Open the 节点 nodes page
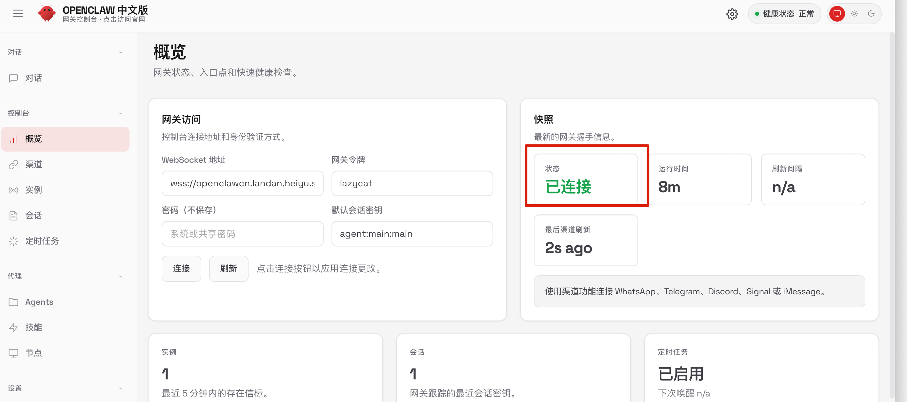The height and width of the screenshot is (402, 907). (65, 353)
